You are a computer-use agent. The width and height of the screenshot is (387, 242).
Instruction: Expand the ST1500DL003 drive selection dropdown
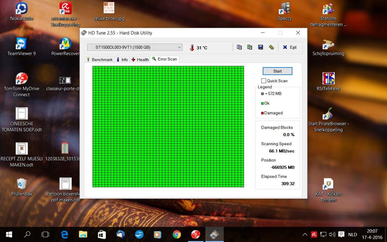[x=180, y=47]
